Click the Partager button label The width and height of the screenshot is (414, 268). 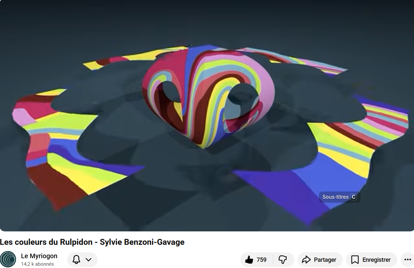point(325,260)
